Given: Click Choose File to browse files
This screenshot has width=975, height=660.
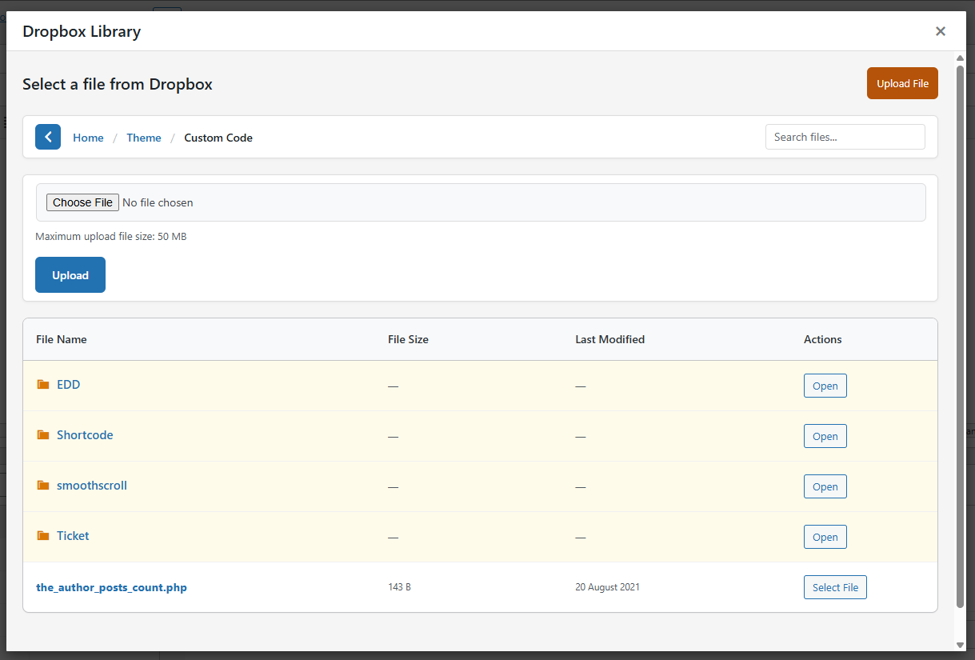Looking at the screenshot, I should pos(82,202).
